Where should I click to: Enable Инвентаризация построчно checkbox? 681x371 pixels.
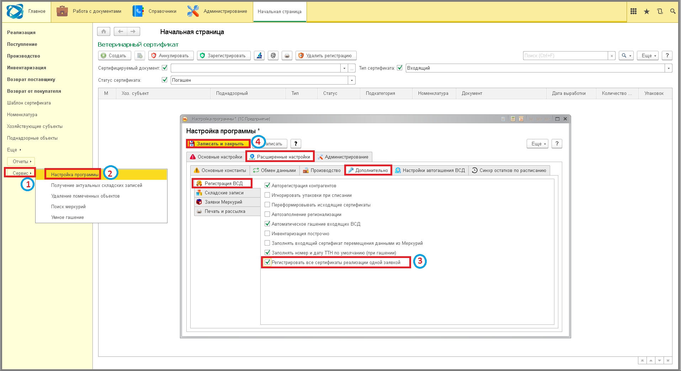click(x=267, y=233)
